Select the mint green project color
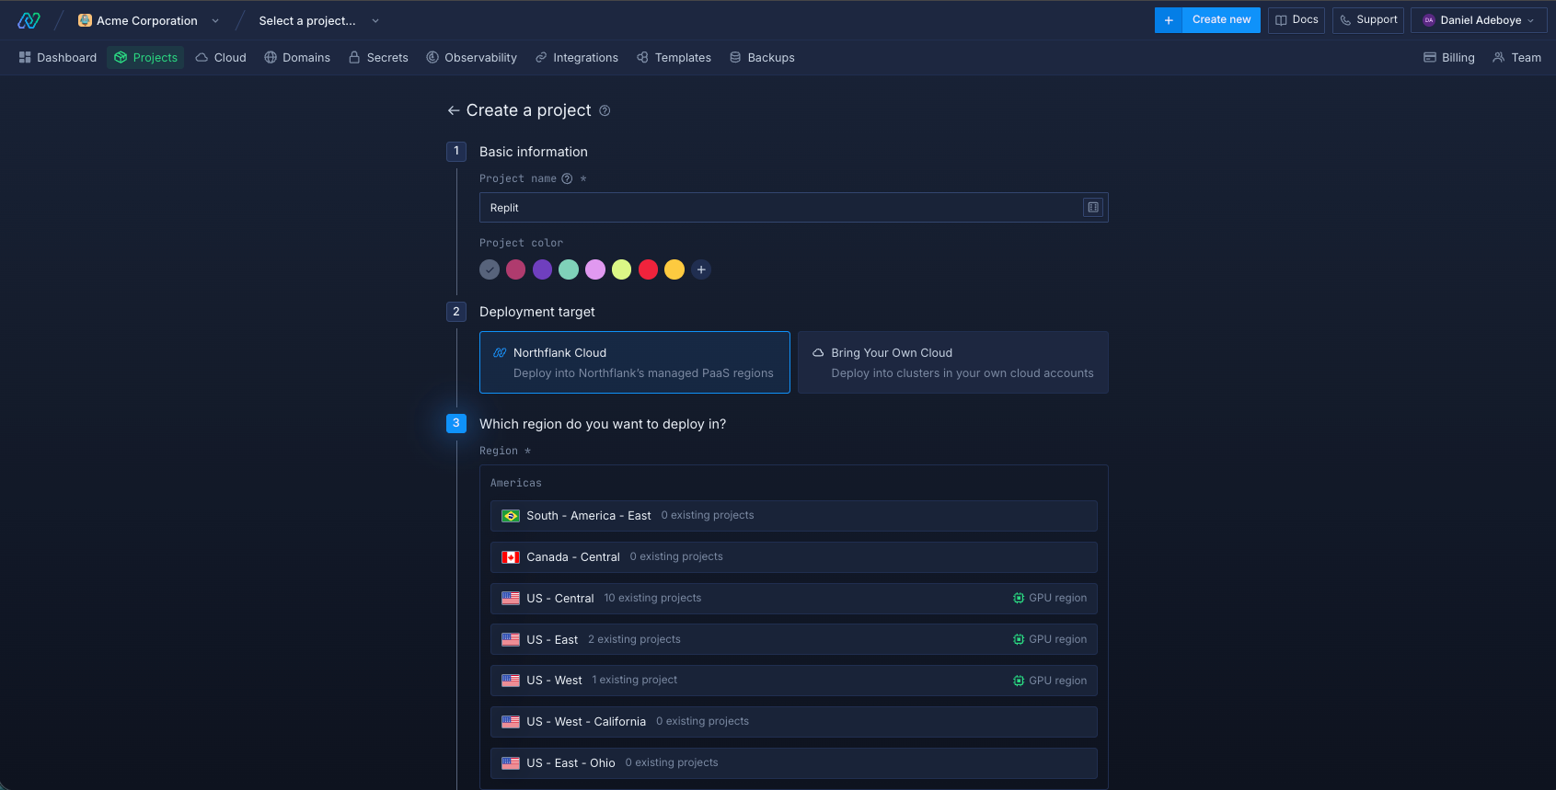The width and height of the screenshot is (1556, 790). (x=569, y=269)
